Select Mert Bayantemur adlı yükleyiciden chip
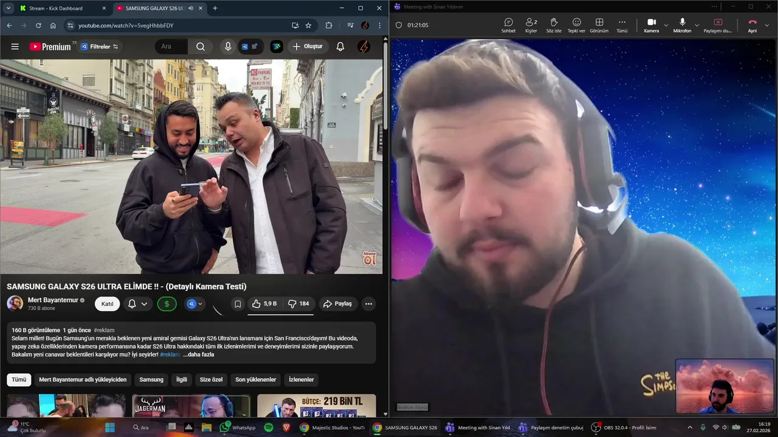 tap(83, 379)
